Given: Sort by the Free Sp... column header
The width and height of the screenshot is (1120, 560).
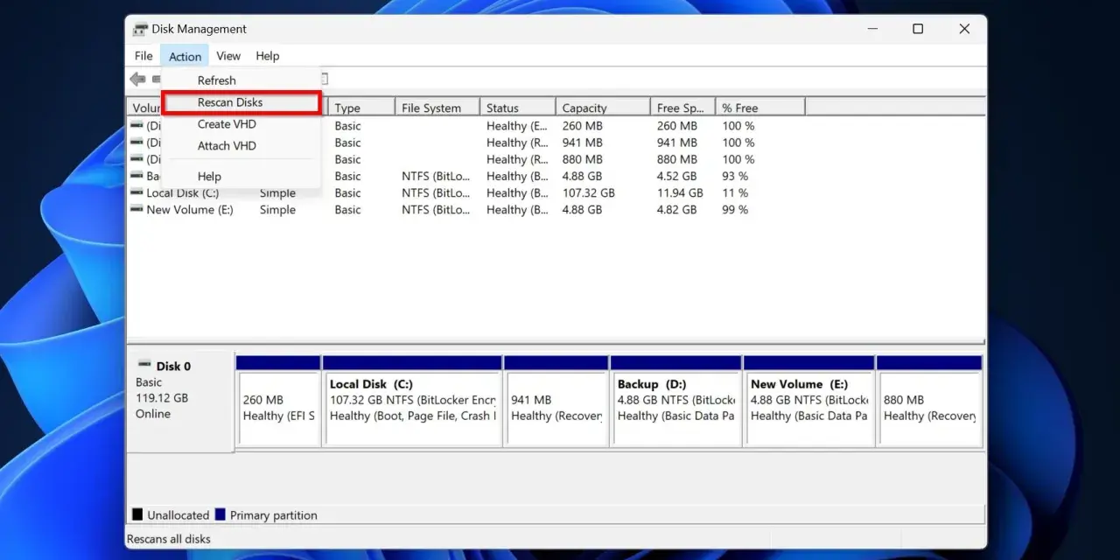Looking at the screenshot, I should click(682, 108).
